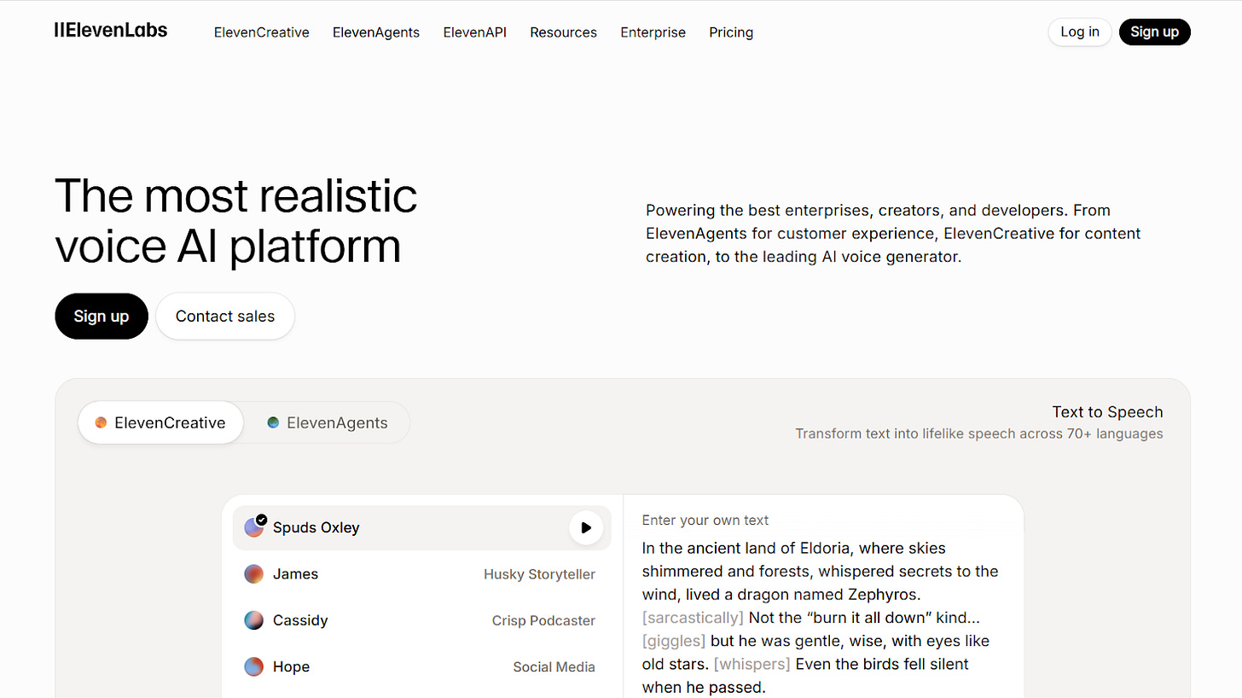Click the [whispers] tag in the text
The height and width of the screenshot is (698, 1242).
click(752, 663)
